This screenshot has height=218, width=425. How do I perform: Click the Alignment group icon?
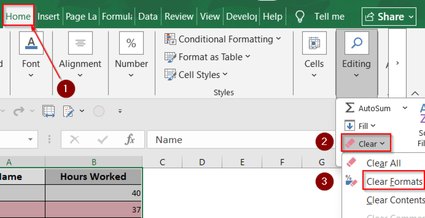(80, 43)
